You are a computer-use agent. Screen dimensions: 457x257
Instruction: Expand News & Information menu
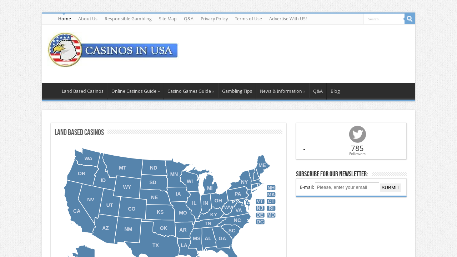(x=282, y=91)
